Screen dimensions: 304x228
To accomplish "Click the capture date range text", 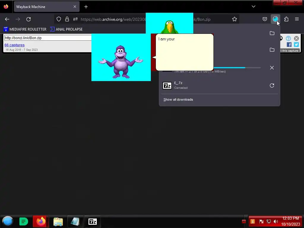I will click(21, 50).
